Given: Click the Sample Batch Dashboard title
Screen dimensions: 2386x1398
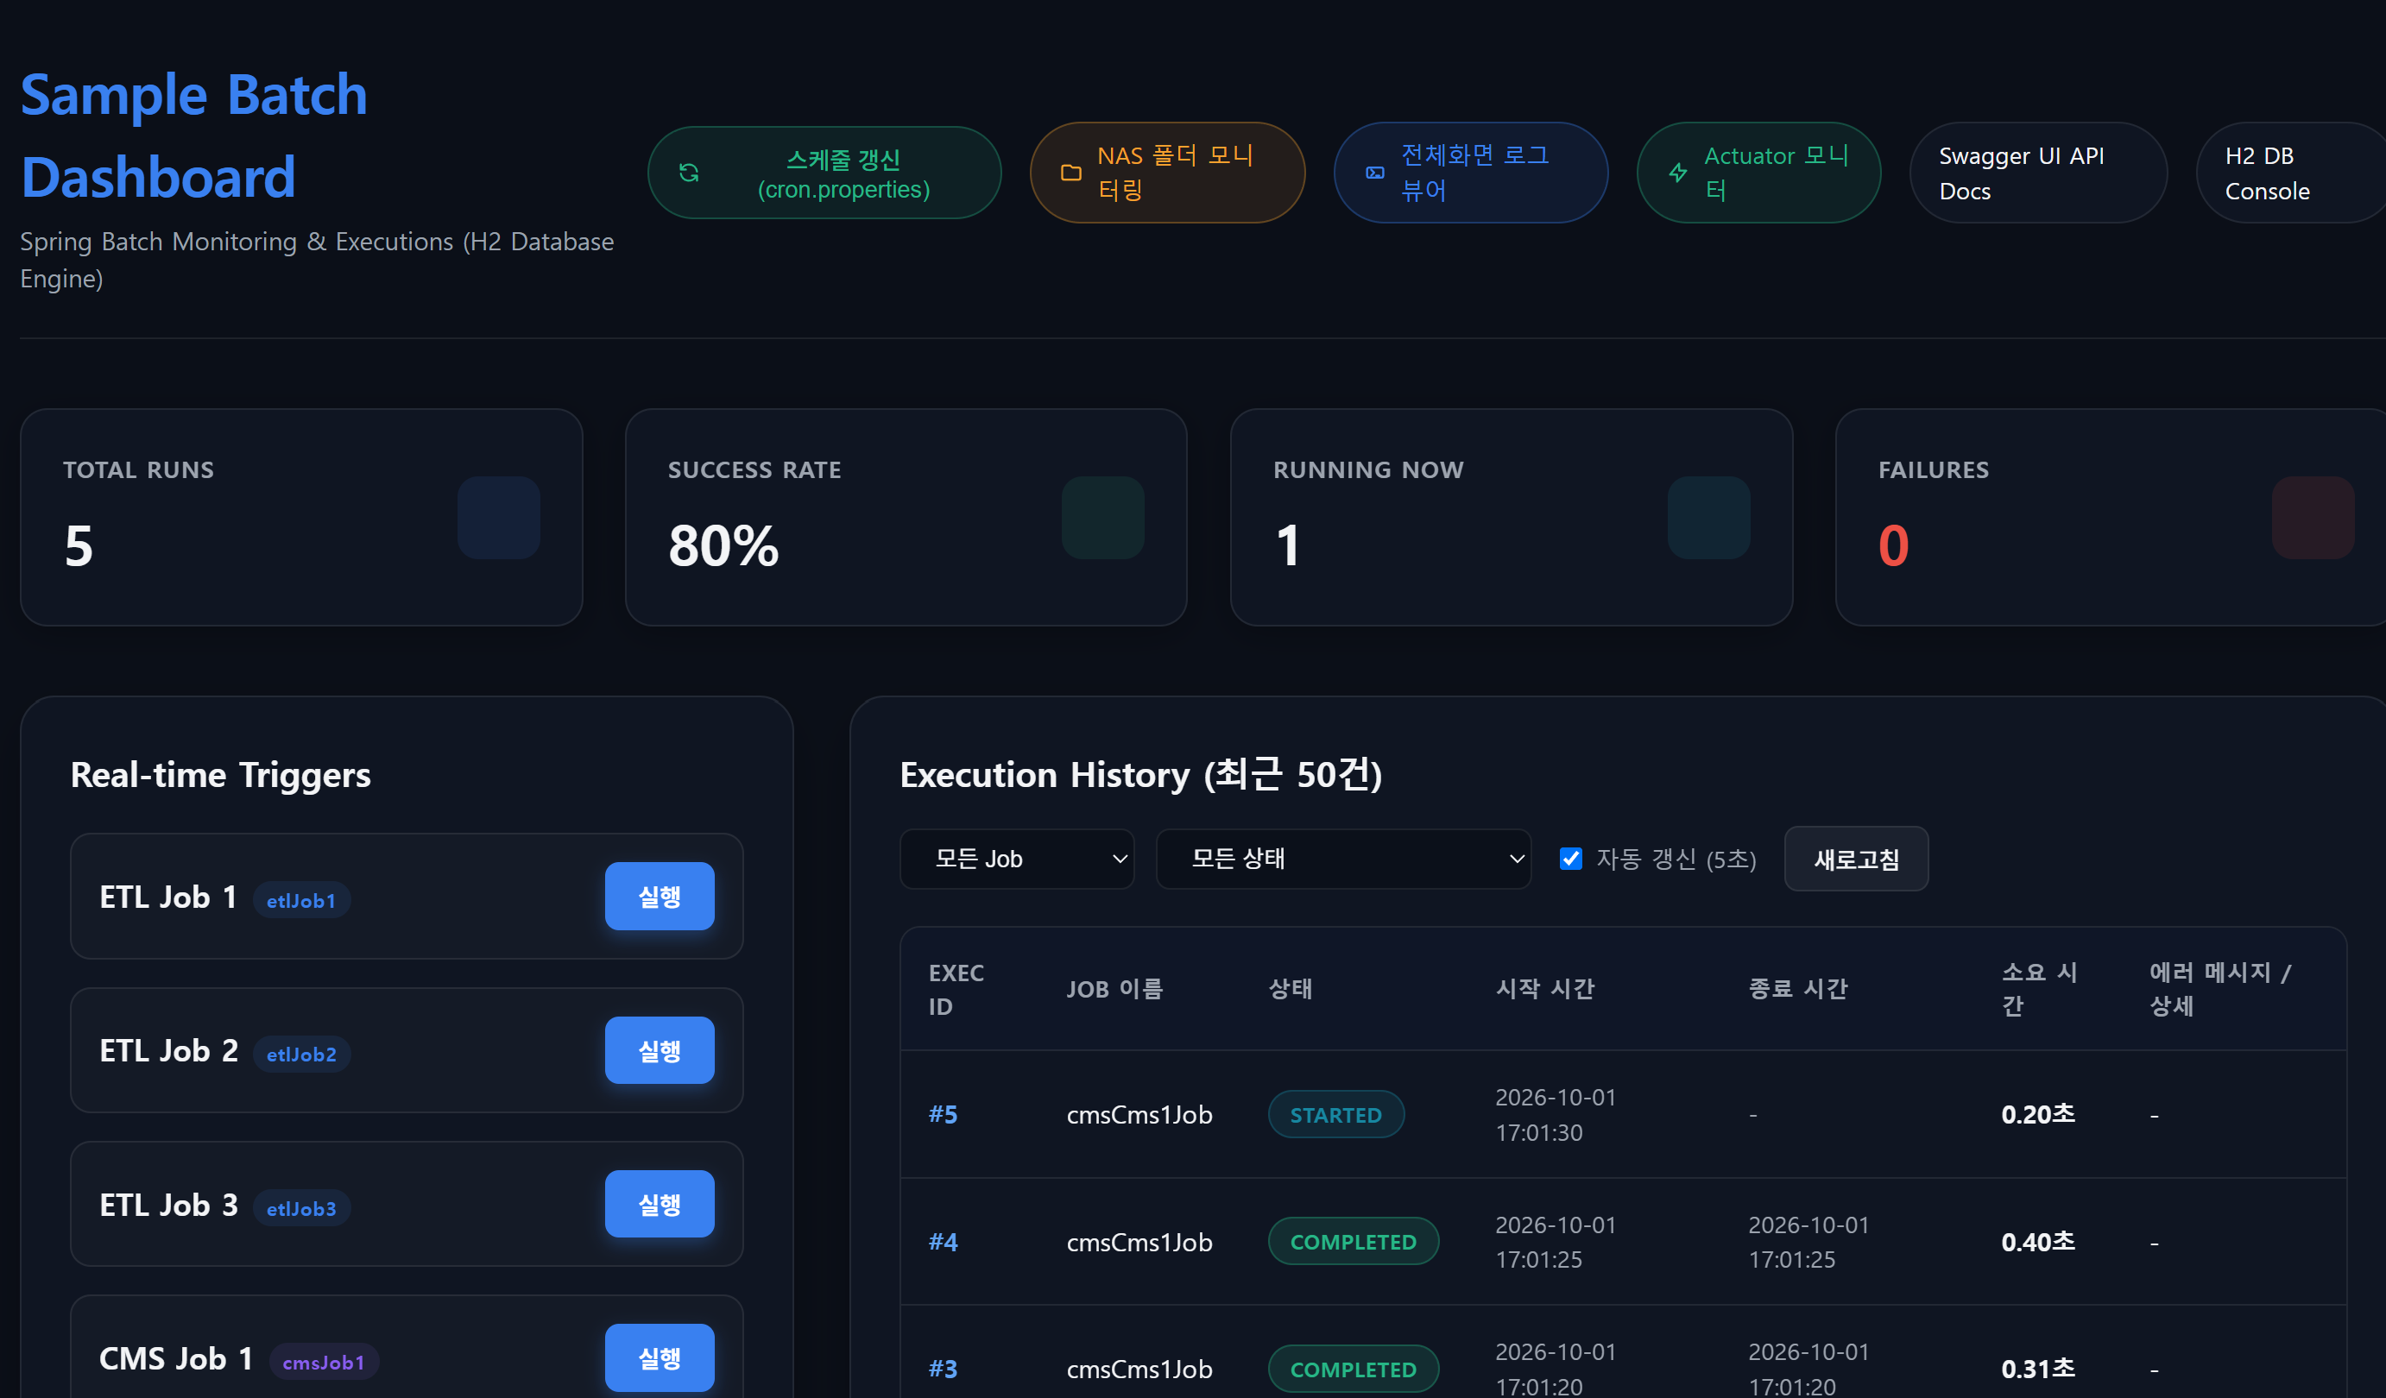Looking at the screenshot, I should pos(194,135).
